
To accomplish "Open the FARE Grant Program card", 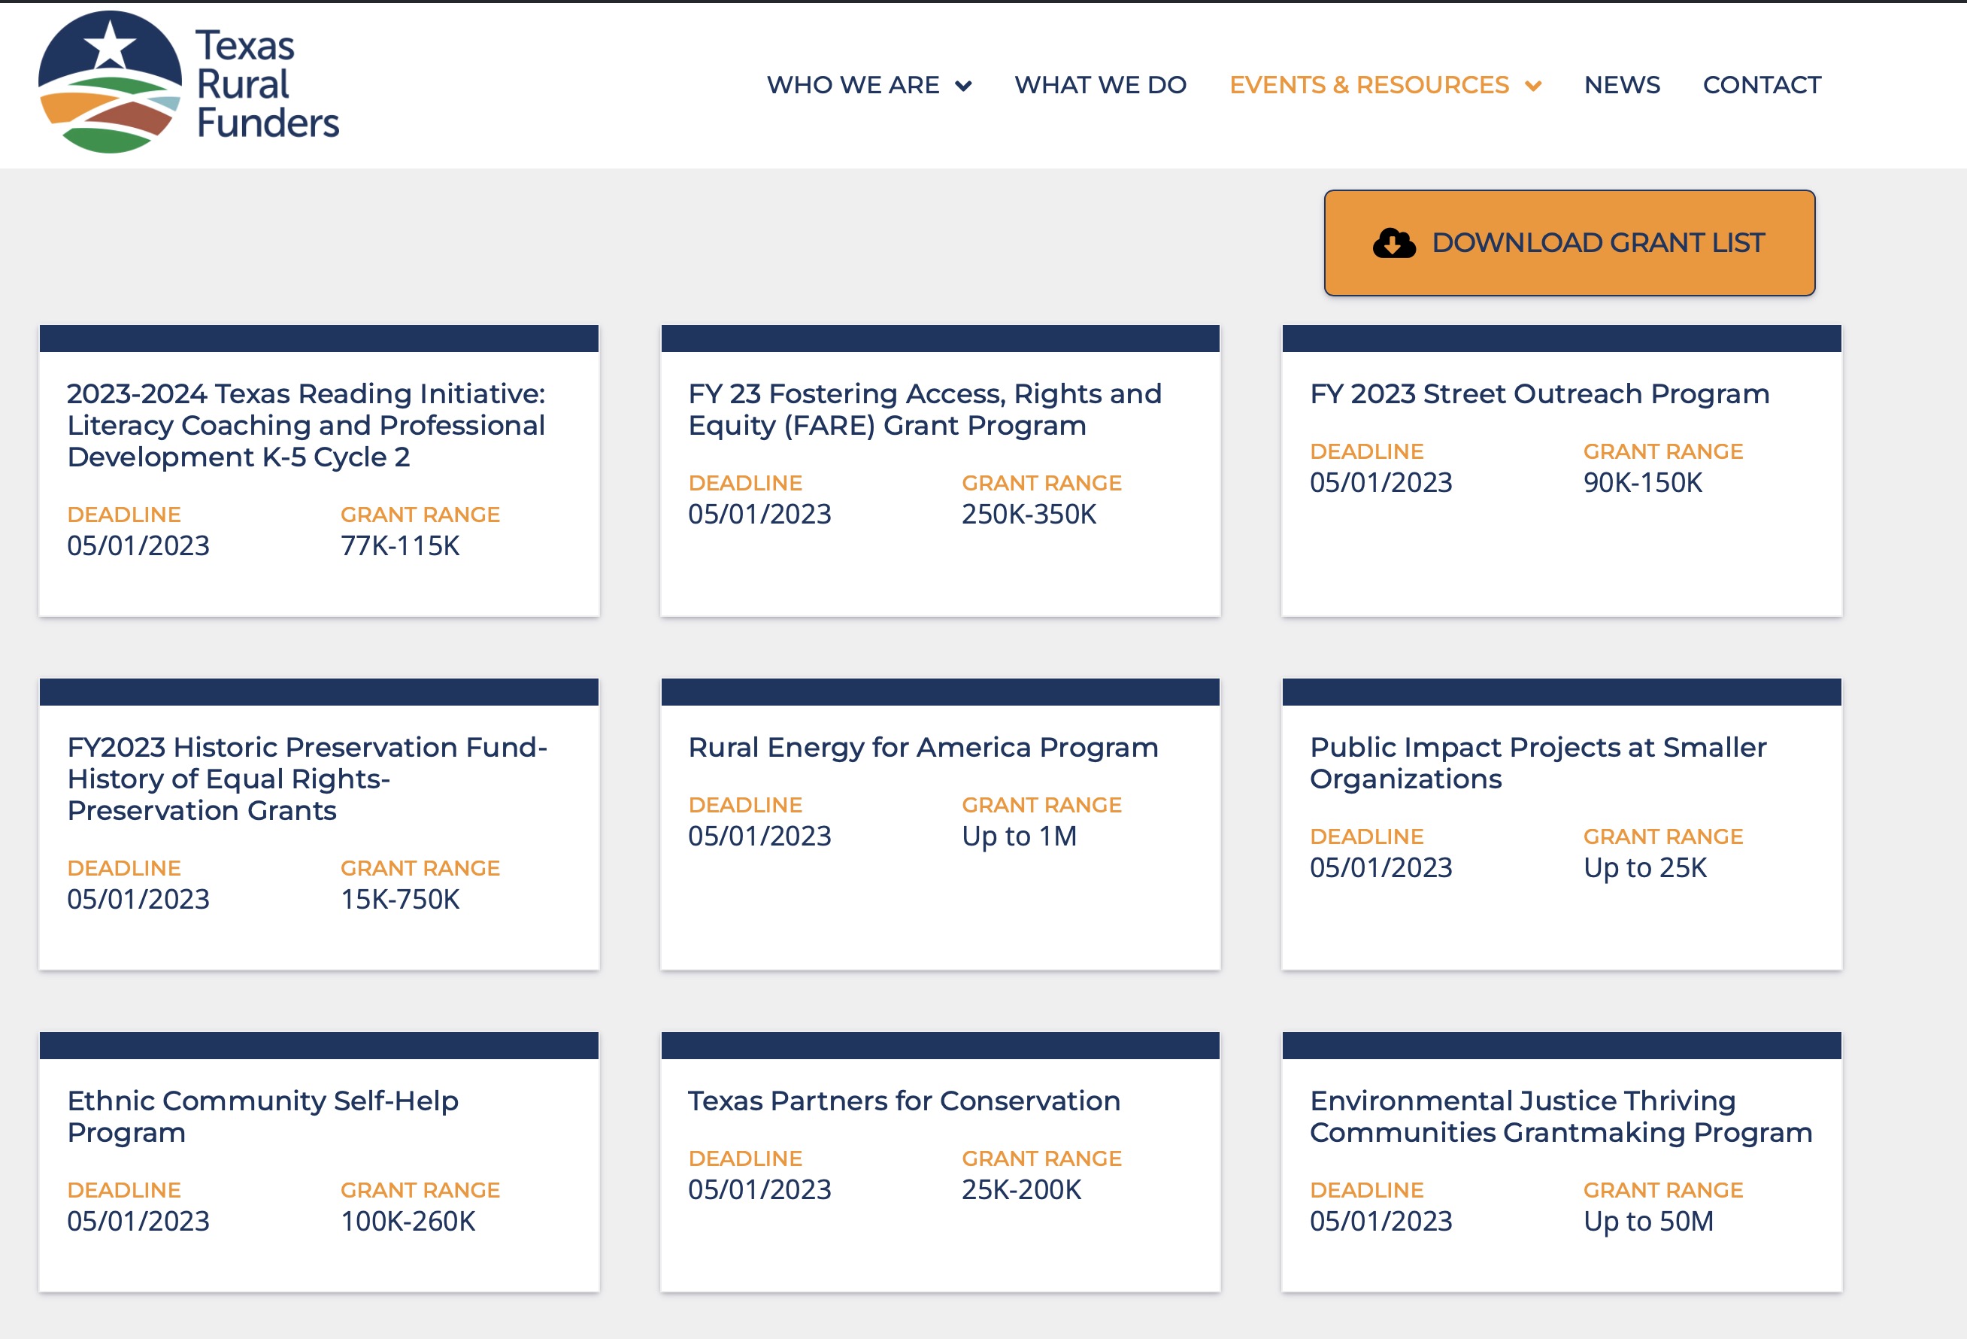I will [x=924, y=409].
